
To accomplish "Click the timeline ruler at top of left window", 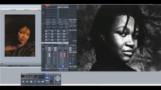I will [x=21, y=9].
